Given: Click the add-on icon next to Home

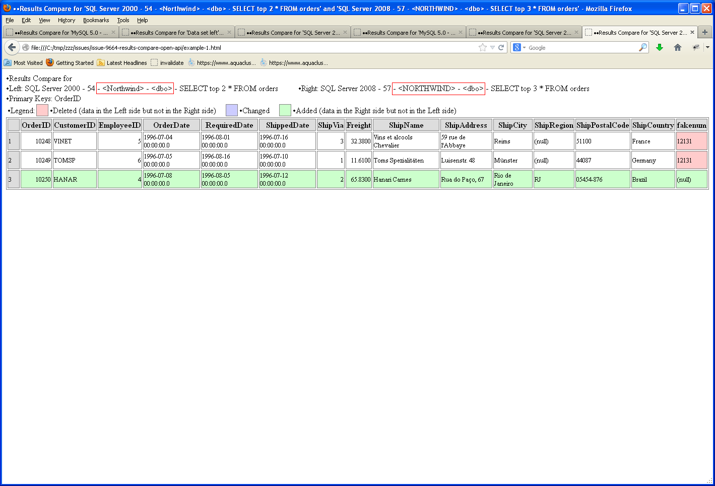Looking at the screenshot, I should click(696, 47).
